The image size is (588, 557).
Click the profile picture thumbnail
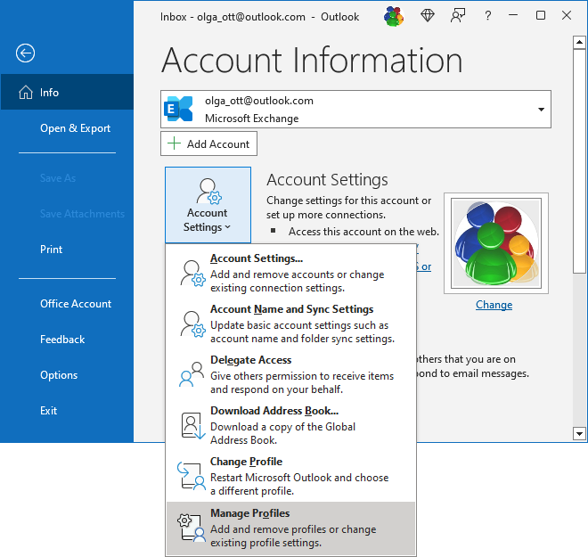(496, 243)
